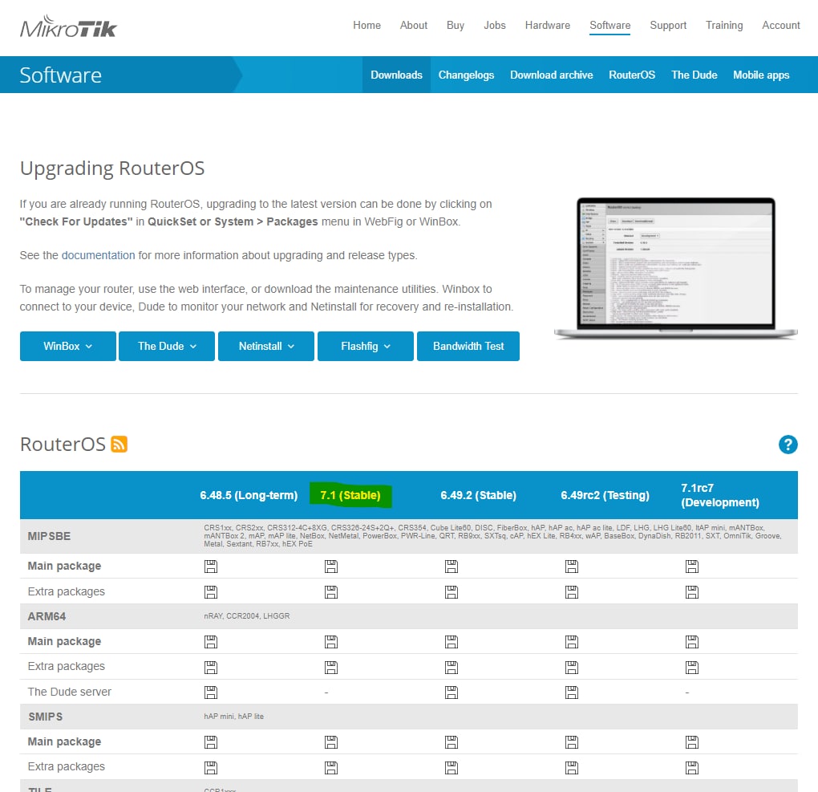Viewport: 818px width, 792px height.
Task: Click the Bandwidth Test button
Action: (x=468, y=346)
